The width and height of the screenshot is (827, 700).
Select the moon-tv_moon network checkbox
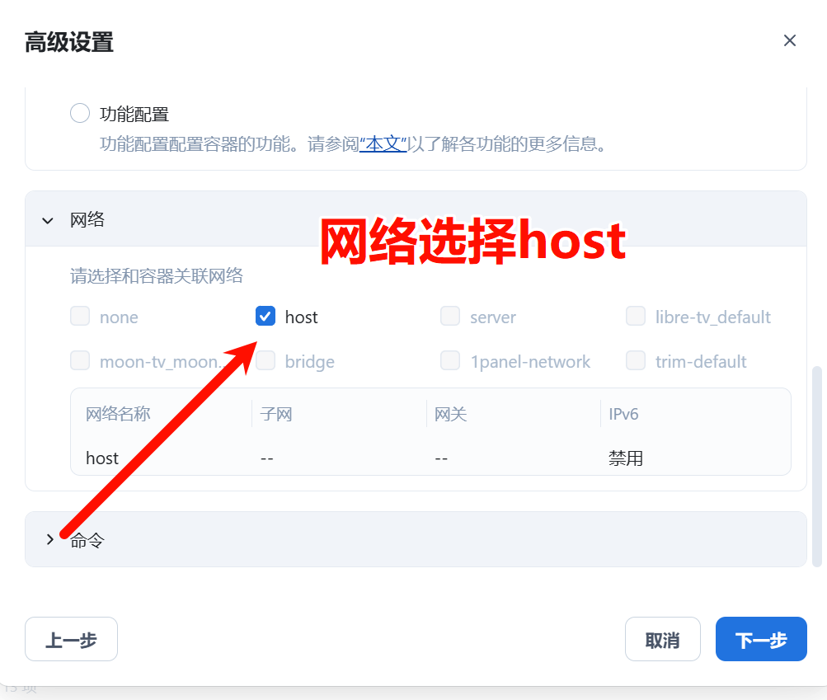(x=80, y=361)
